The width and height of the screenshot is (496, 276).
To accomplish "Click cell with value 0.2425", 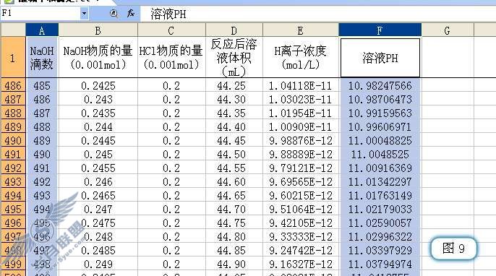I will click(98, 85).
